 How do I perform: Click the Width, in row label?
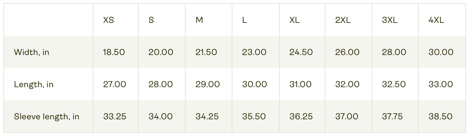(x=32, y=52)
